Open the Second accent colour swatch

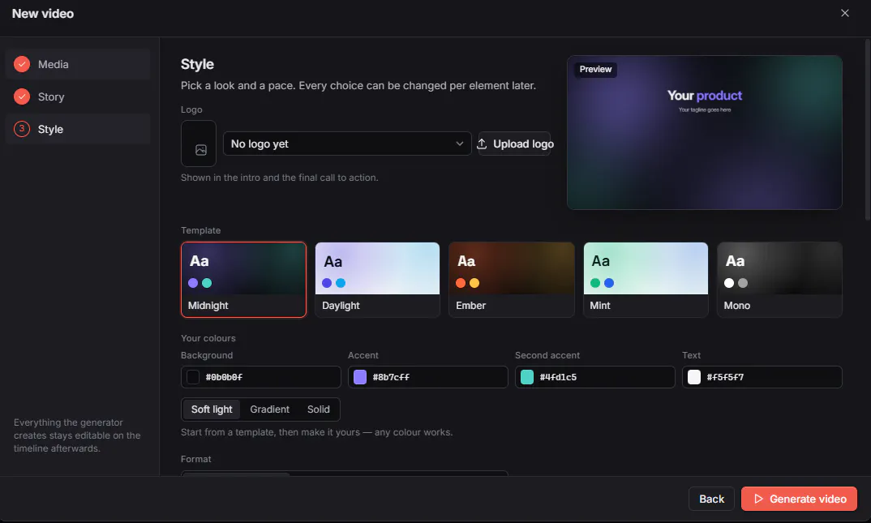[527, 377]
